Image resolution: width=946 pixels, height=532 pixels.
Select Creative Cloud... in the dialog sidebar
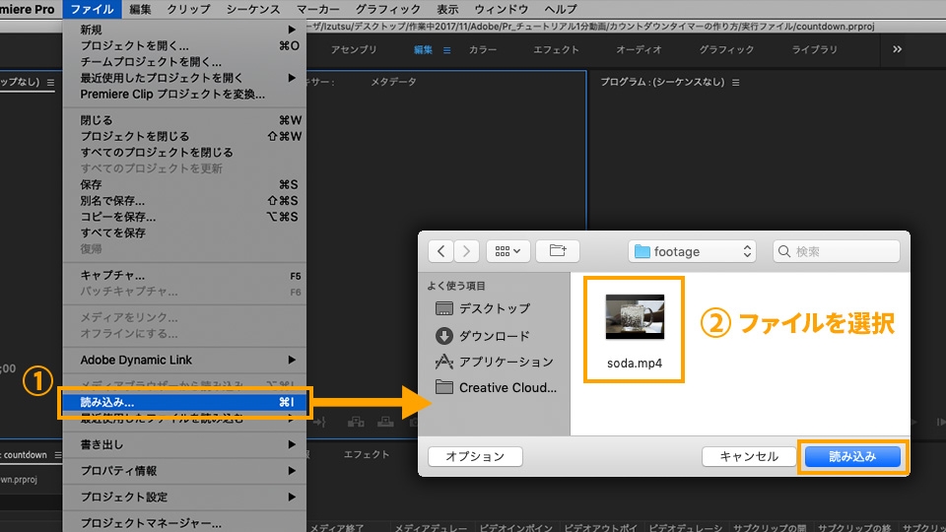pyautogui.click(x=496, y=387)
